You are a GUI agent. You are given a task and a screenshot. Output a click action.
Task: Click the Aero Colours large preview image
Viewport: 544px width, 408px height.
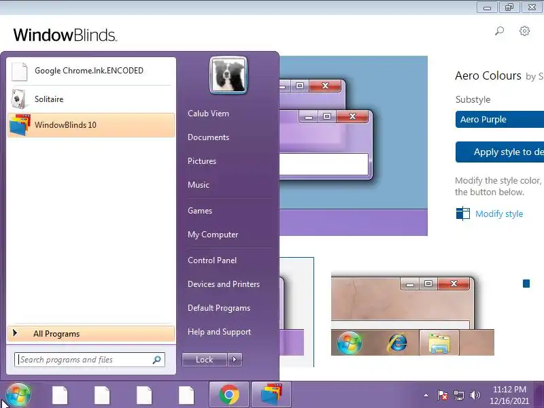[x=353, y=146]
